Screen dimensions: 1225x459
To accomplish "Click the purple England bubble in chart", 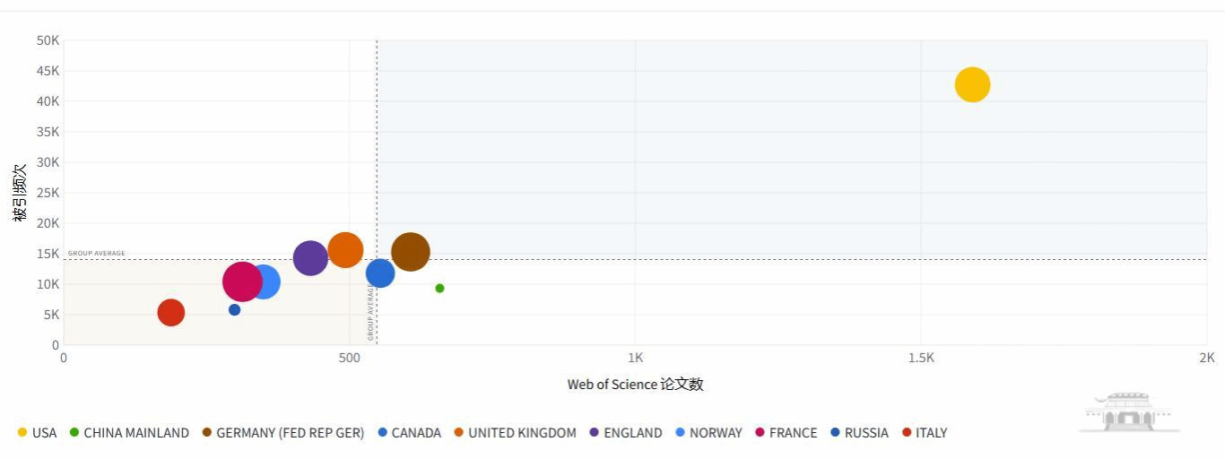I will (309, 258).
